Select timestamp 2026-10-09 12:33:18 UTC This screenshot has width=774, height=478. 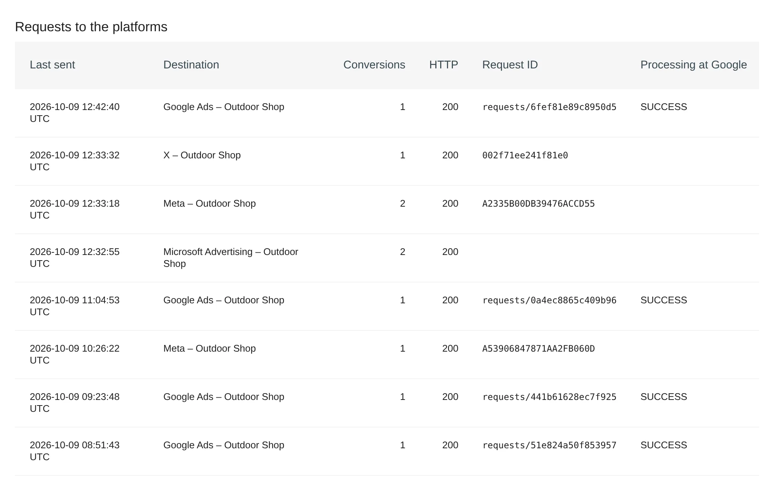pos(74,209)
